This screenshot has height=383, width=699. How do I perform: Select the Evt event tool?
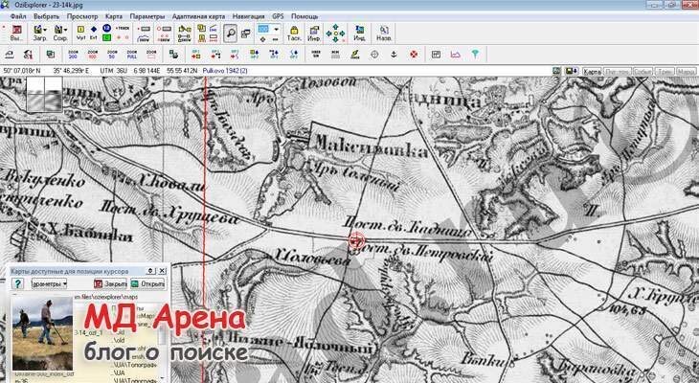click(x=94, y=33)
